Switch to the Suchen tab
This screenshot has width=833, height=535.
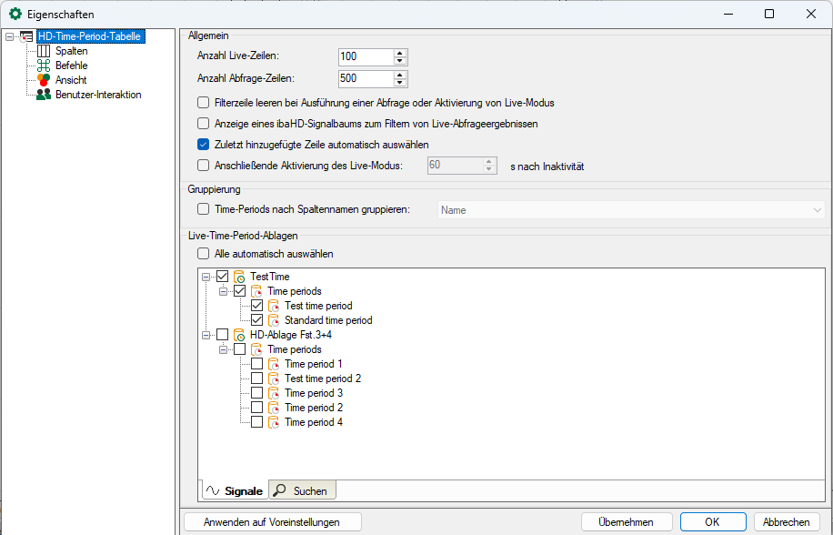[302, 490]
